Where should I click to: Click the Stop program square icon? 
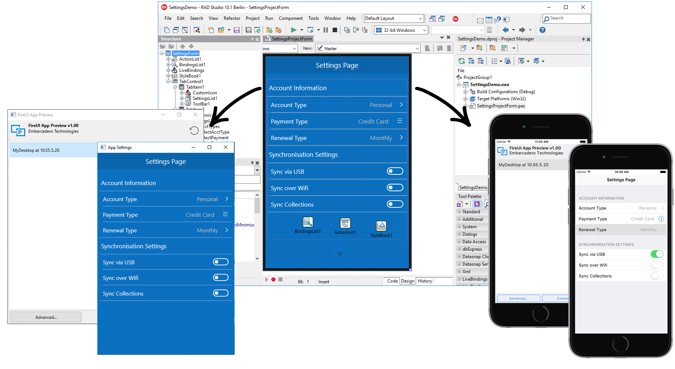pos(335,30)
